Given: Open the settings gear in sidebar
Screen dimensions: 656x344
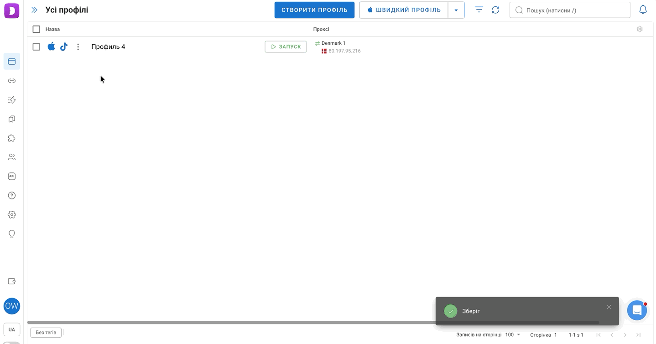Looking at the screenshot, I should (x=12, y=215).
